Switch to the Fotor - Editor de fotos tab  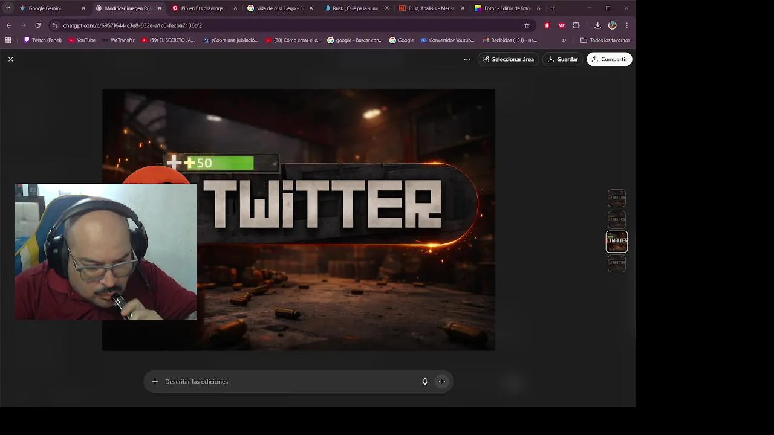507,8
